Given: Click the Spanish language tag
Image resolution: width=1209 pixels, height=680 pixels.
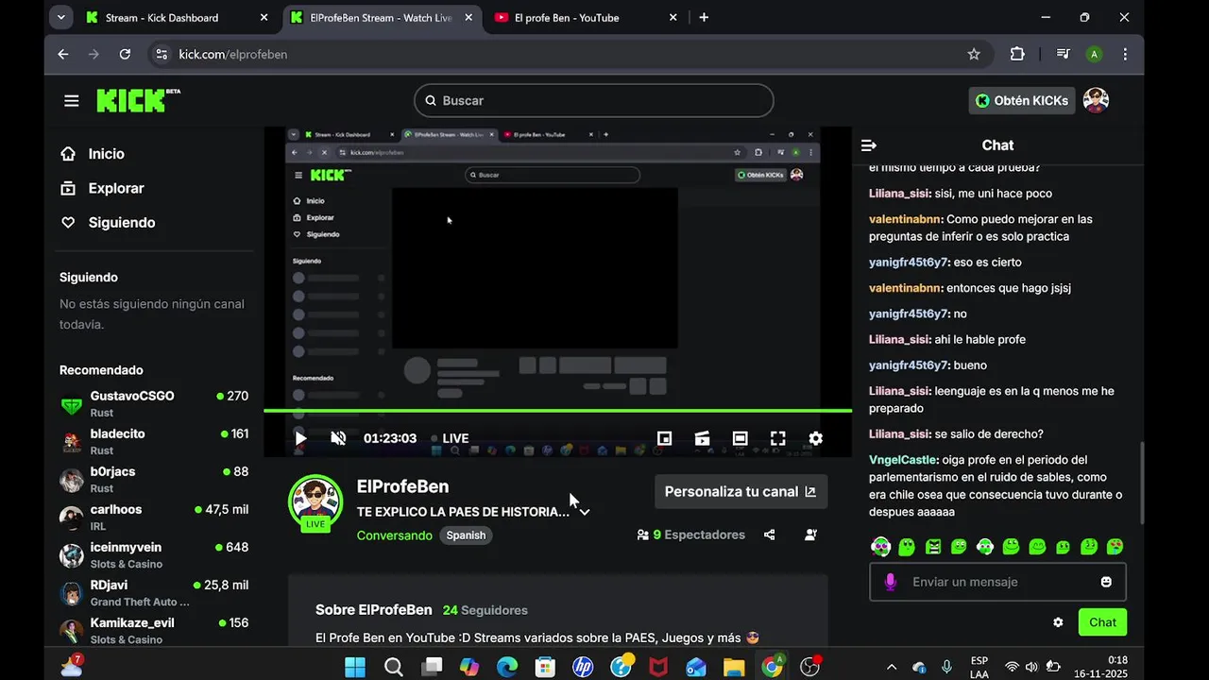Looking at the screenshot, I should [466, 535].
